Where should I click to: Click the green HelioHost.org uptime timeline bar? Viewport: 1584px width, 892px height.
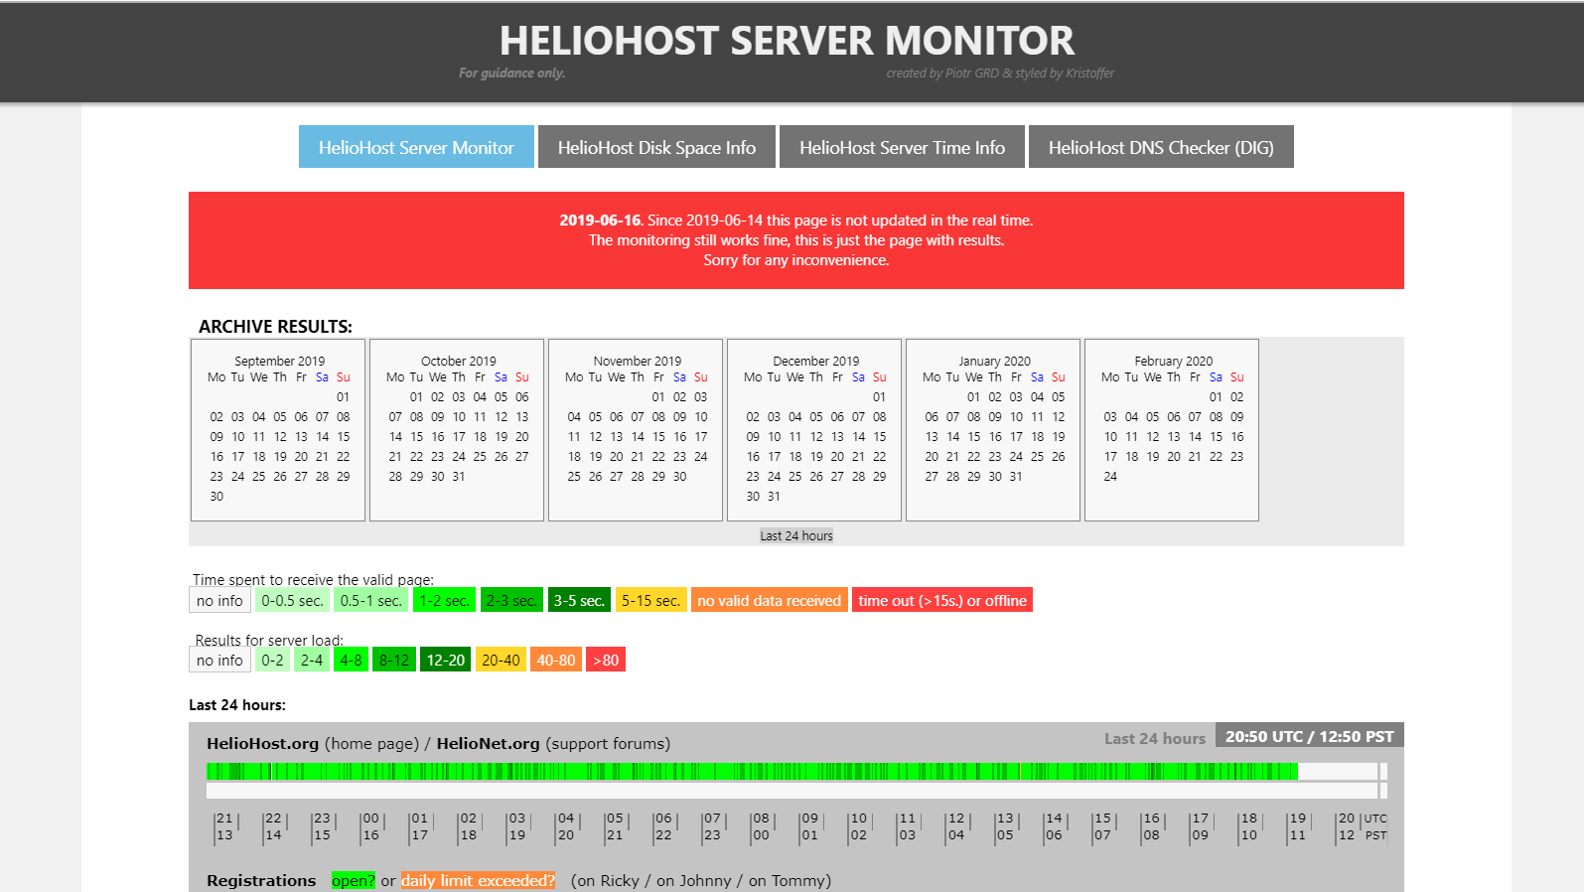[752, 771]
